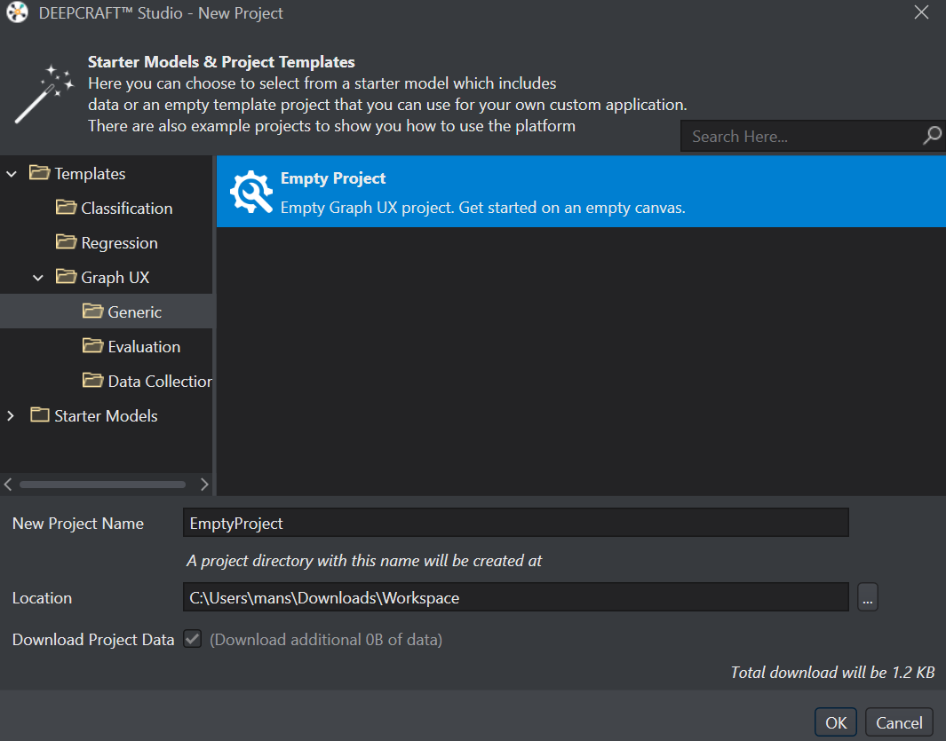Collapse the Graph UX tree node
Viewport: 946px width, 741px height.
pos(38,278)
